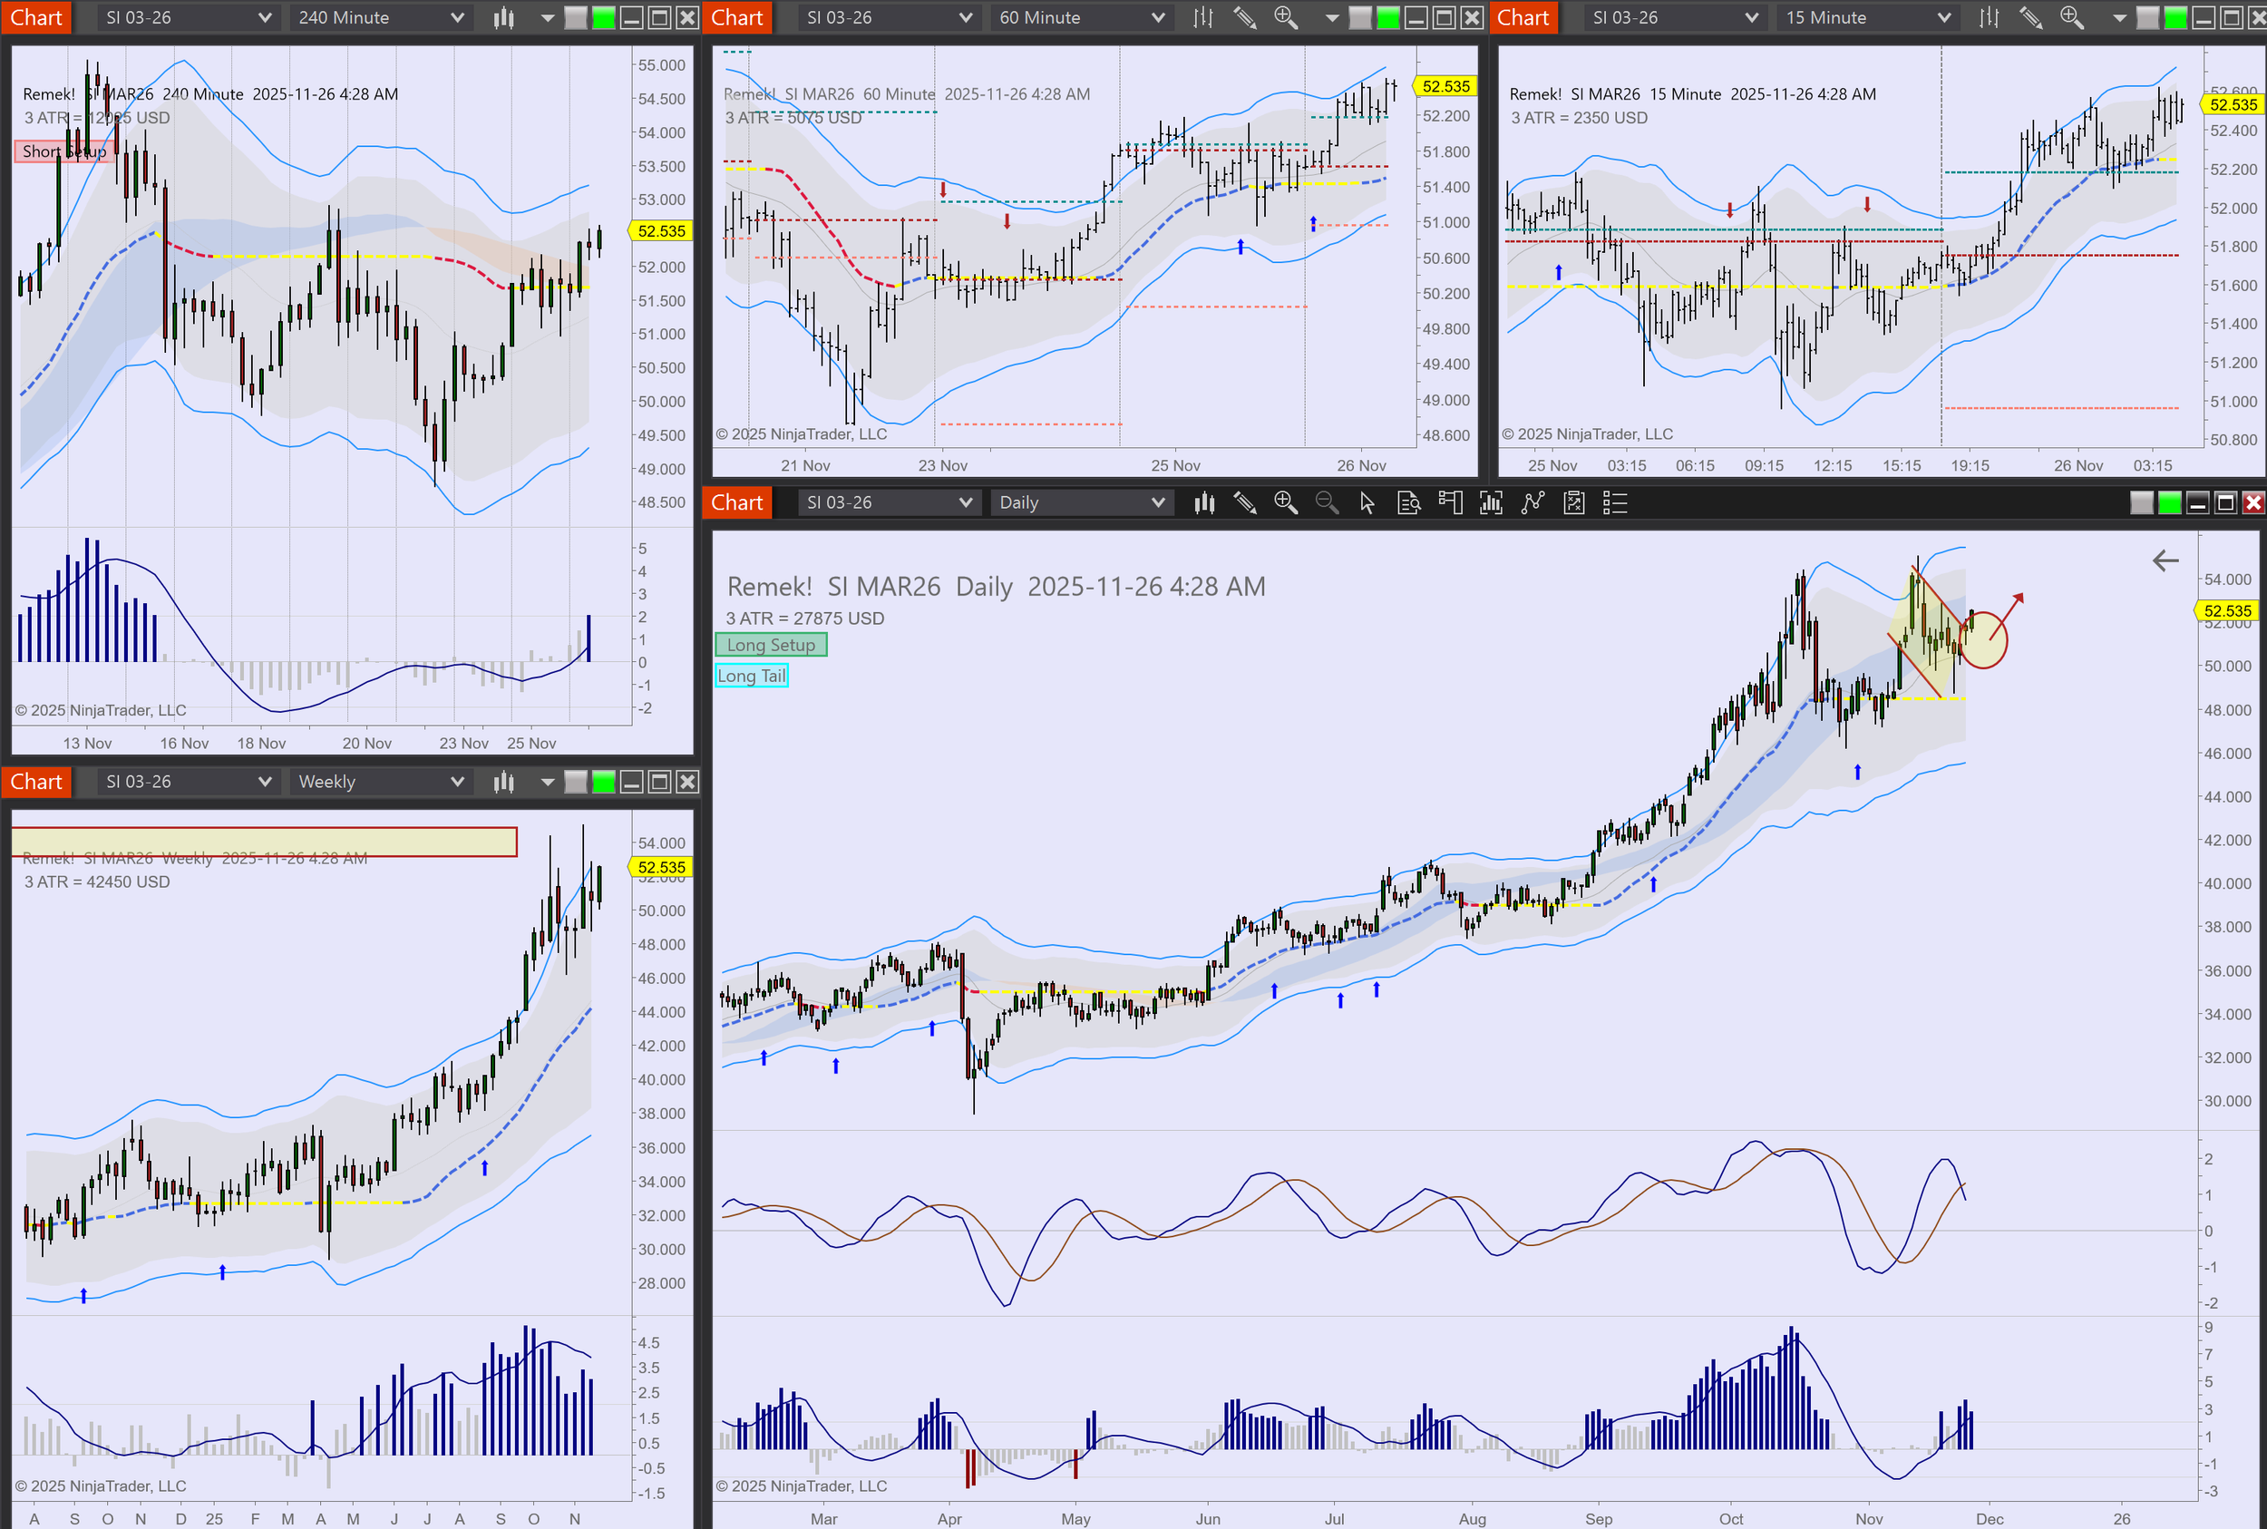Screen dimensions: 2267x1529
Task: Select the cursor pointer tool in Daily chart
Action: [x=1367, y=502]
